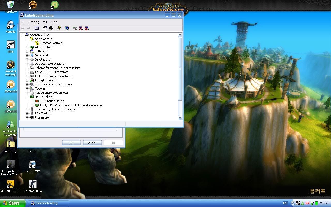
Task: Expand the Modemer node
Action: pos(27,88)
